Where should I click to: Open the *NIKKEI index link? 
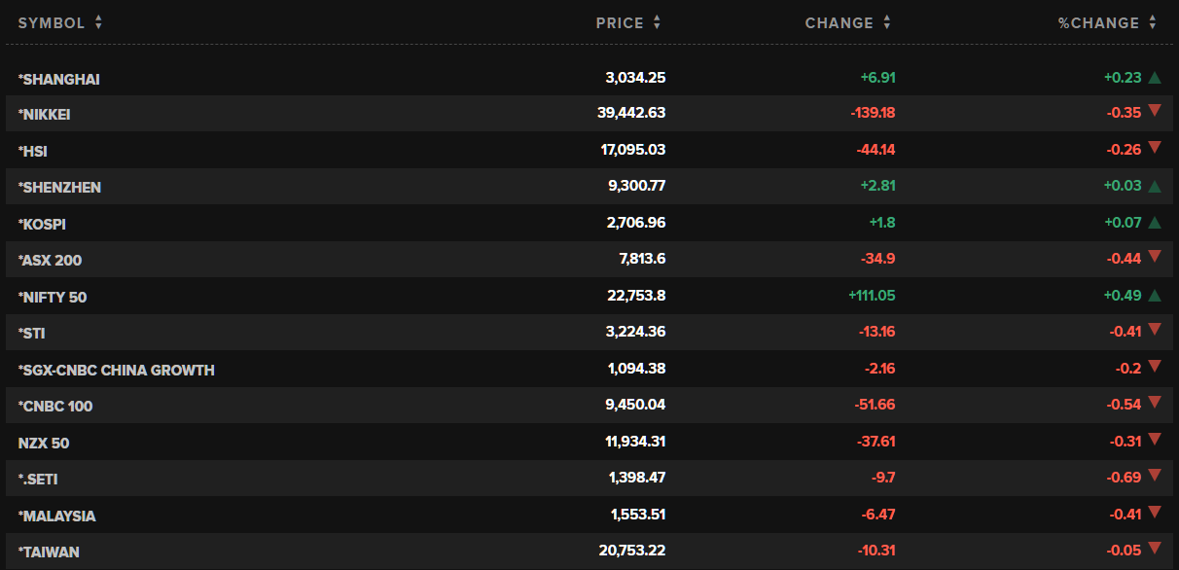pyautogui.click(x=45, y=115)
